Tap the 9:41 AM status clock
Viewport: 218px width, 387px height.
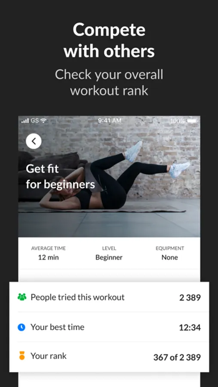pos(110,120)
